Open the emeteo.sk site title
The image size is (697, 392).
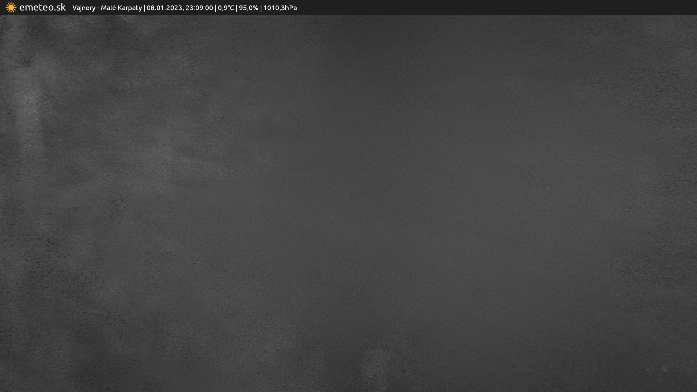coord(42,8)
